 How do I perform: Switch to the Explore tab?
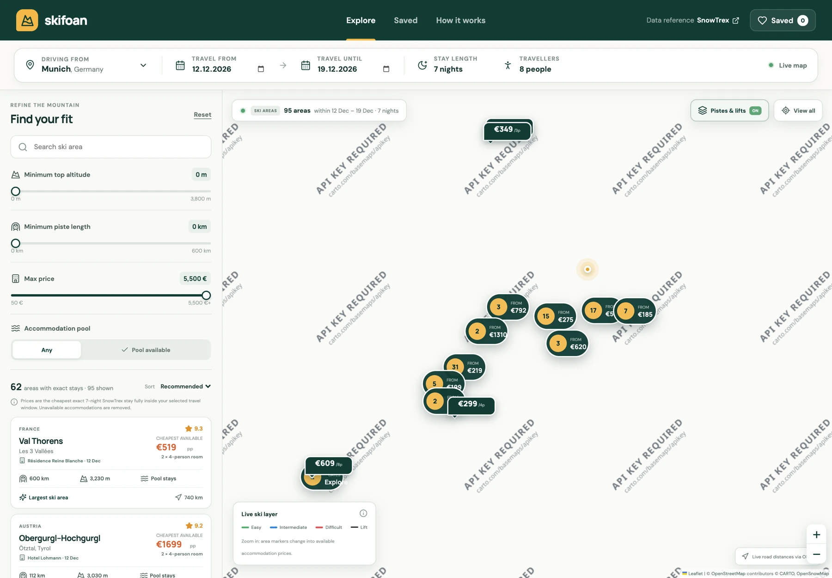coord(361,20)
